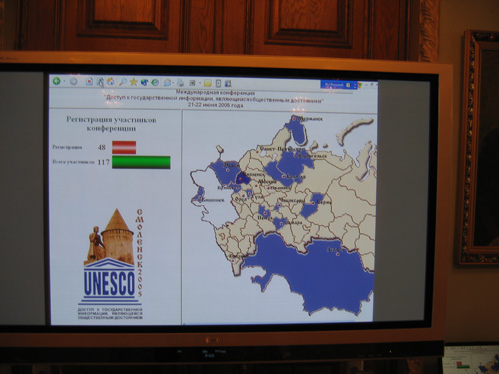499x374 pixels.
Task: Click the Home icon in browser toolbar
Action: pos(110,82)
